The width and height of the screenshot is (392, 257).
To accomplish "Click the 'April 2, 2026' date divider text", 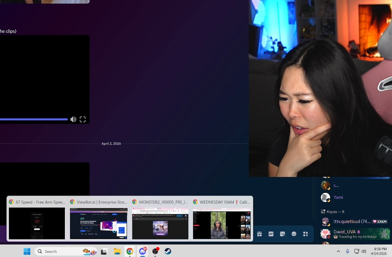I will 111,144.
